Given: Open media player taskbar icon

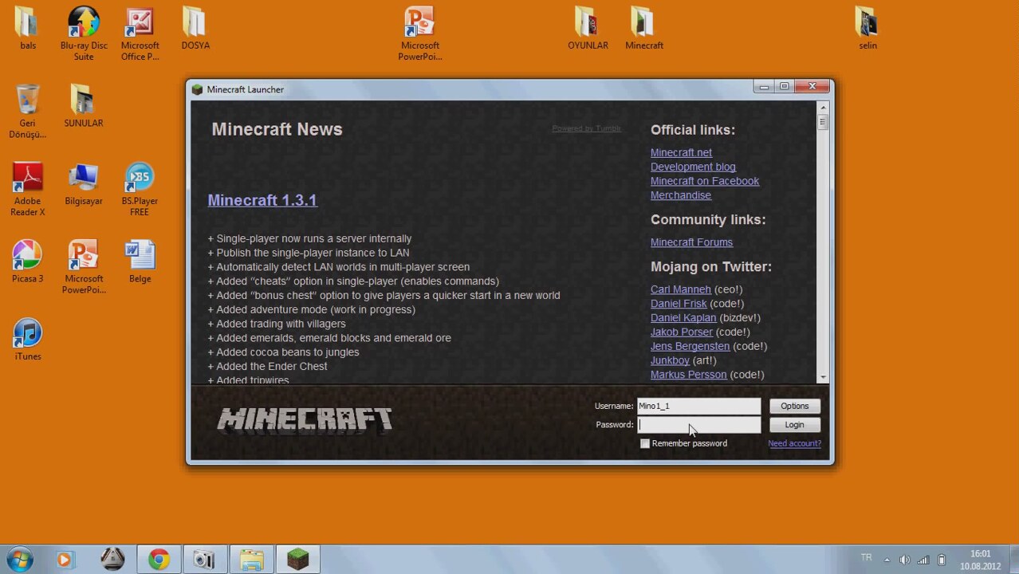Looking at the screenshot, I should tap(65, 560).
